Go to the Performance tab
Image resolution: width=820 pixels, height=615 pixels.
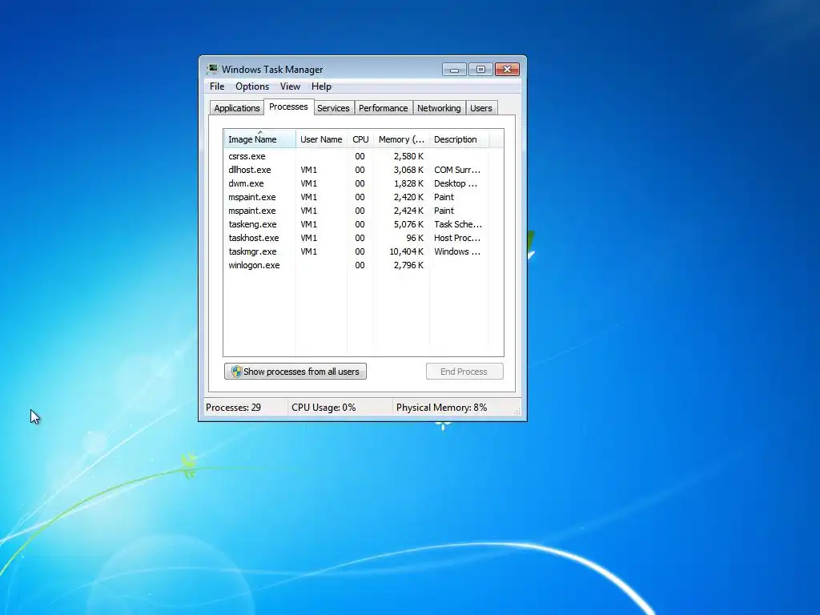point(384,108)
